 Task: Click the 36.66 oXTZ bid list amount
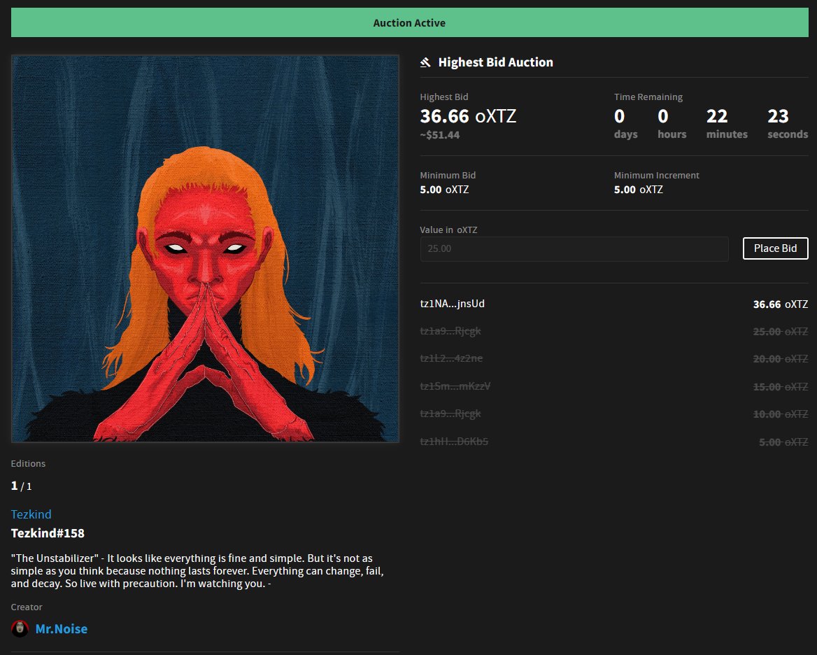(781, 304)
